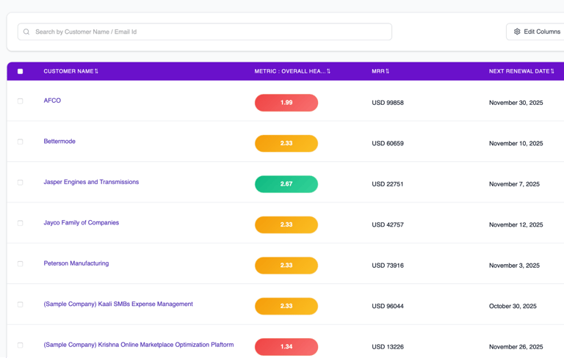The image size is (564, 358).
Task: Sort by Next Renewal Date arrows
Action: point(552,72)
